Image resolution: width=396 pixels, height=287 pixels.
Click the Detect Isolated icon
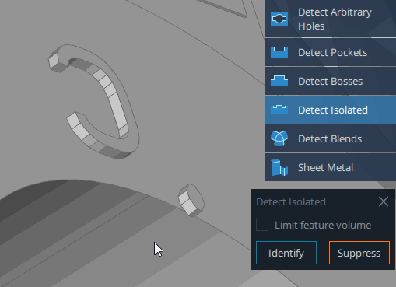(x=279, y=110)
